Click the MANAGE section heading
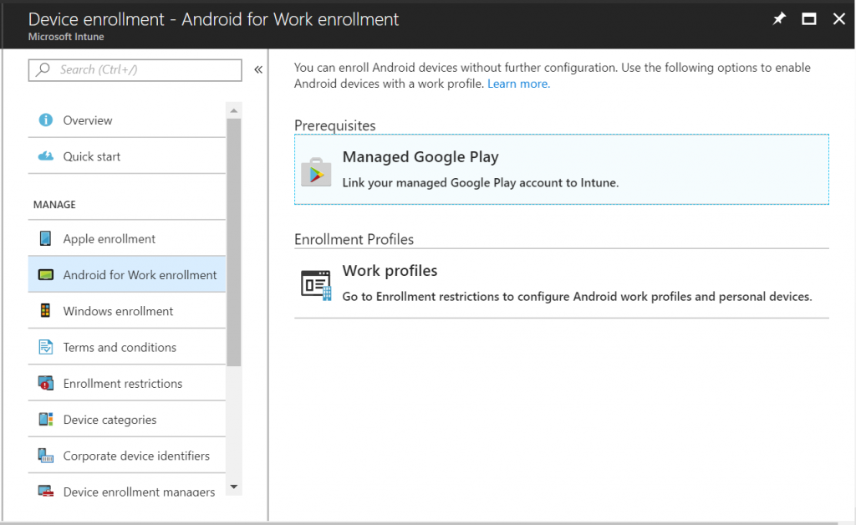 tap(54, 204)
